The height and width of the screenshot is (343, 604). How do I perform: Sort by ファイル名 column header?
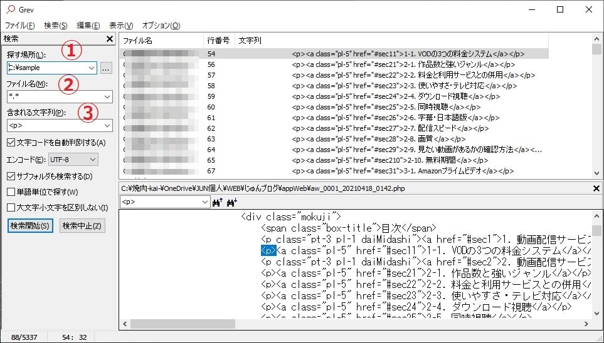161,41
